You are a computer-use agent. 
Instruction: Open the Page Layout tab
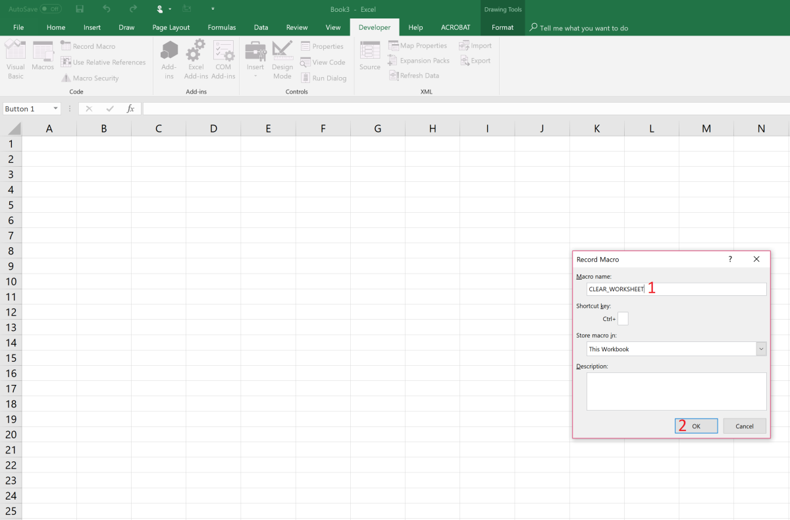click(171, 28)
